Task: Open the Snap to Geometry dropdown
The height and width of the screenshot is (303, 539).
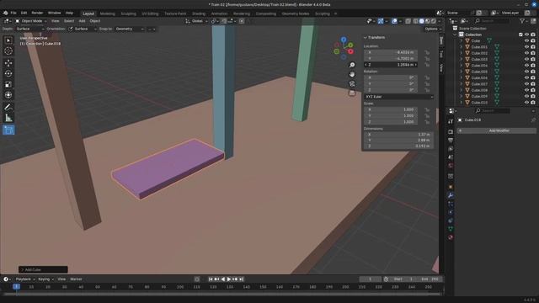Action: coord(130,29)
